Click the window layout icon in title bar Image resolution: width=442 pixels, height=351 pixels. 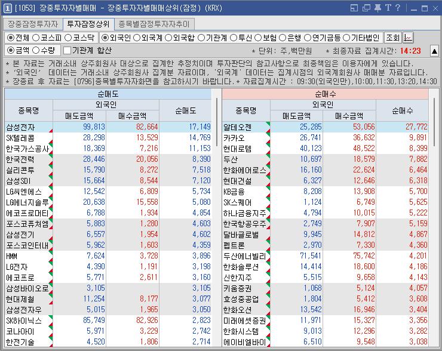point(354,8)
